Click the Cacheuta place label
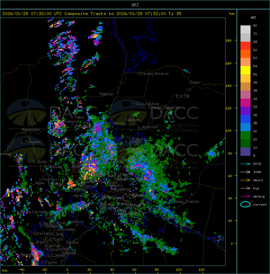The height and width of the screenshot is (274, 270). click(x=55, y=183)
